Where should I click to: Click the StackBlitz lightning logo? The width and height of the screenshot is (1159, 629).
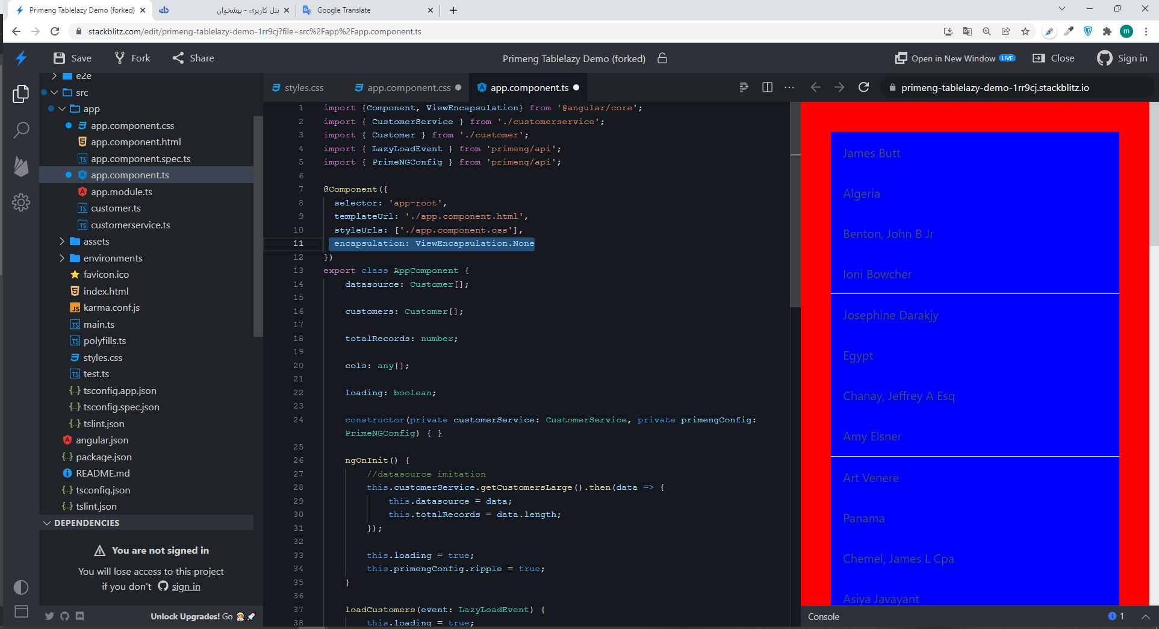coord(21,58)
